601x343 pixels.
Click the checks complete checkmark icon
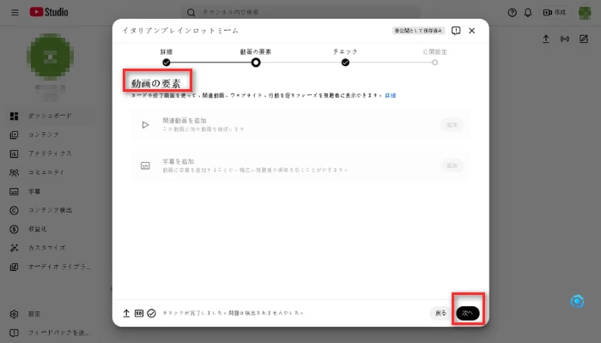pos(151,313)
